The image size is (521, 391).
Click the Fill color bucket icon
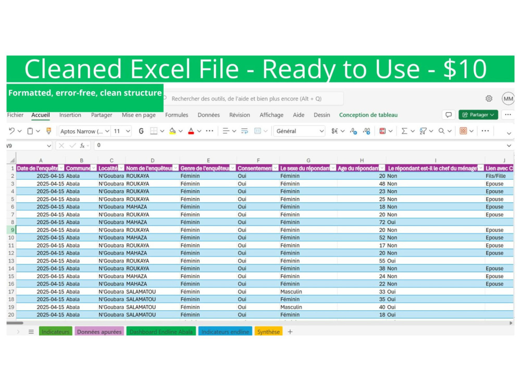click(172, 131)
